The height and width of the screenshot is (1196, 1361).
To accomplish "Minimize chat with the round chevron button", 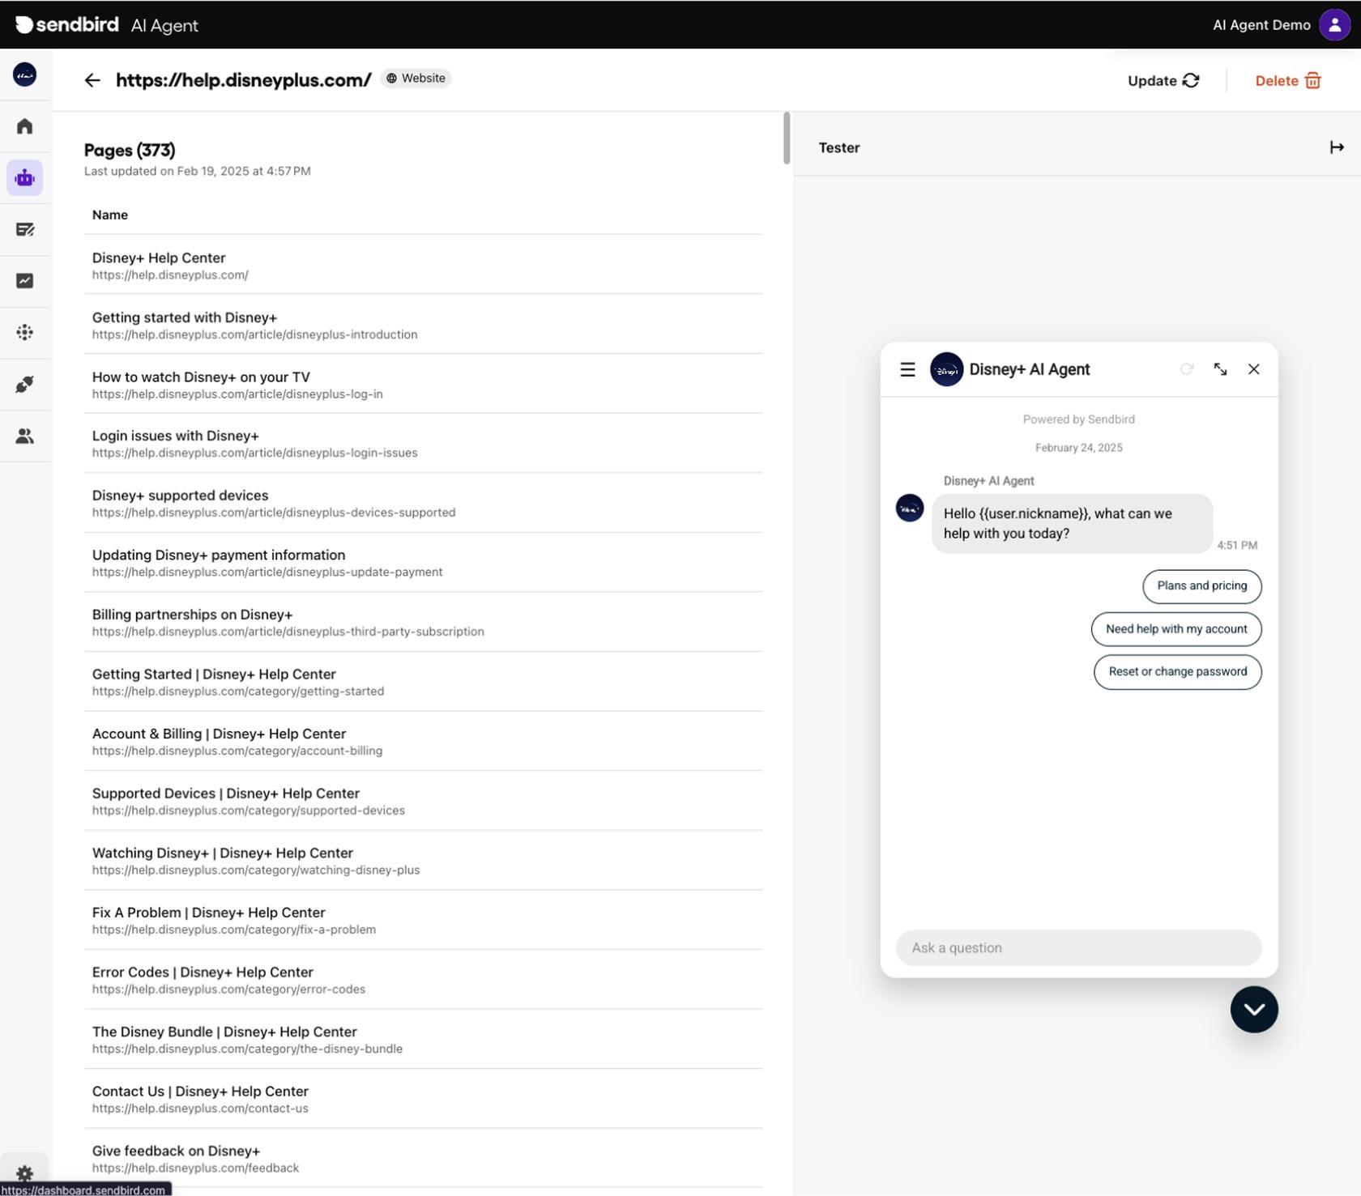I will (x=1253, y=1009).
